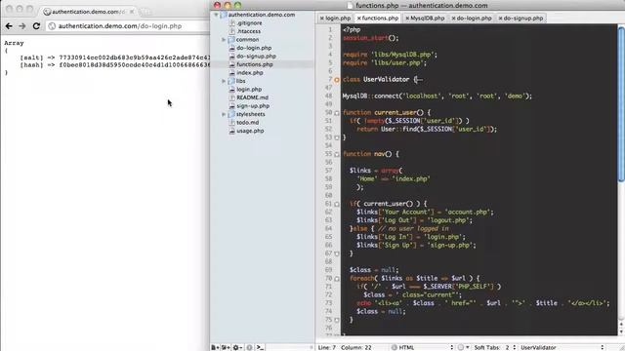
Task: Click fold end marker at line 75
Action: coord(337,320)
